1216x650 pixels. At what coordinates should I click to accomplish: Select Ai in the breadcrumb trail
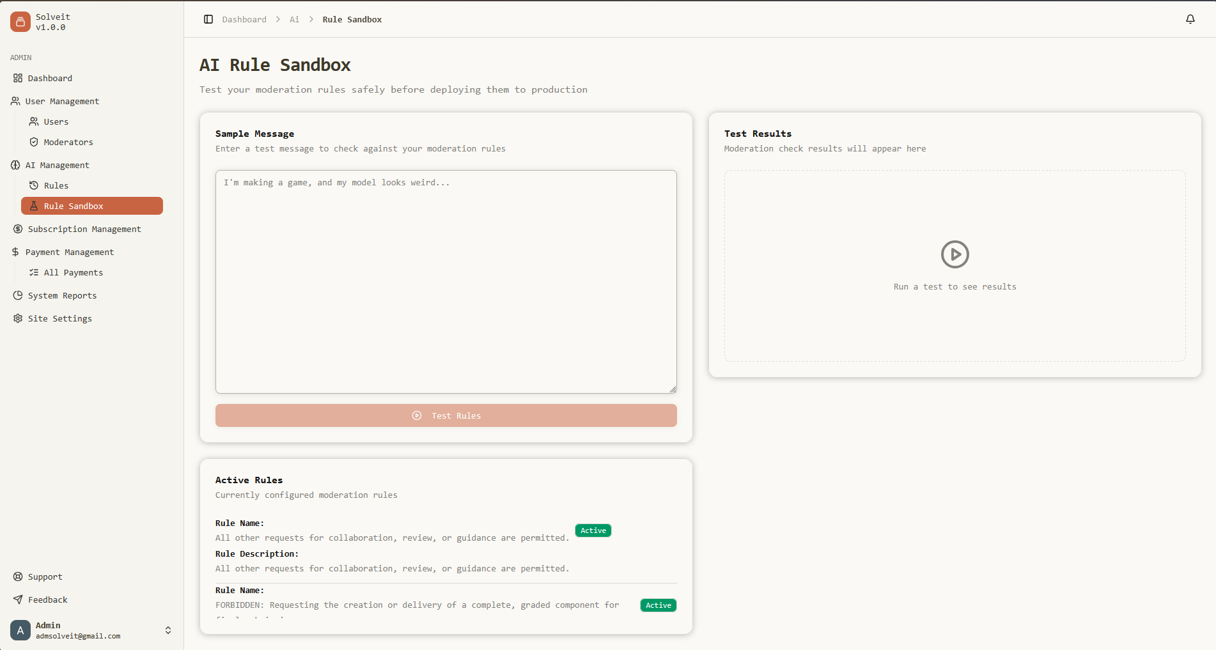(293, 19)
